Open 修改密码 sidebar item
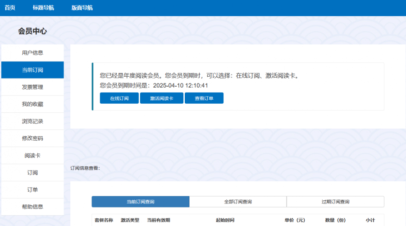Viewport: 406px width, 226px height. [x=32, y=138]
